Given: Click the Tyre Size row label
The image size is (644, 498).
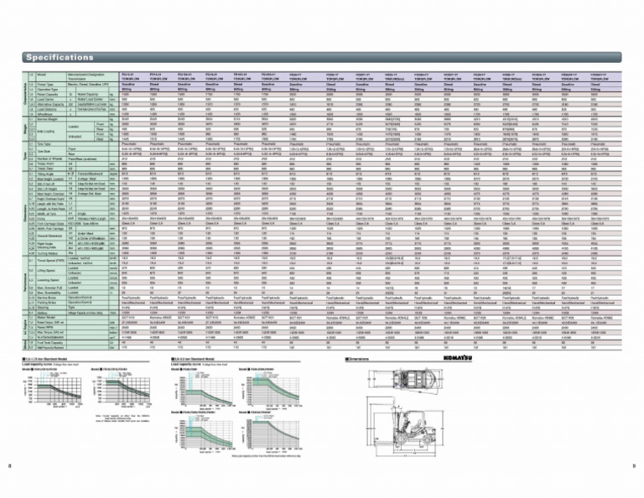Looking at the screenshot, I should tap(44, 152).
